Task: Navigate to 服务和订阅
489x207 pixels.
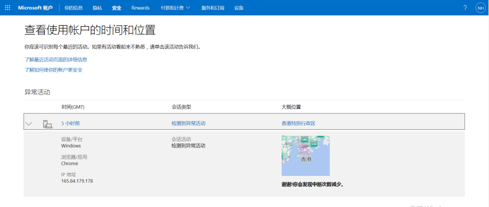Action: click(x=213, y=8)
